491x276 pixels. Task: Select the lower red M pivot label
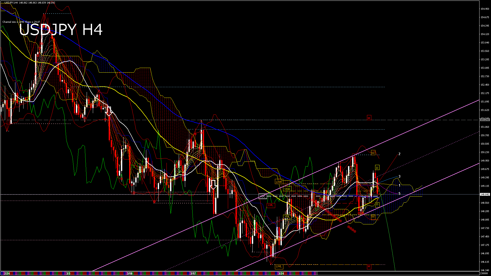[369, 267]
